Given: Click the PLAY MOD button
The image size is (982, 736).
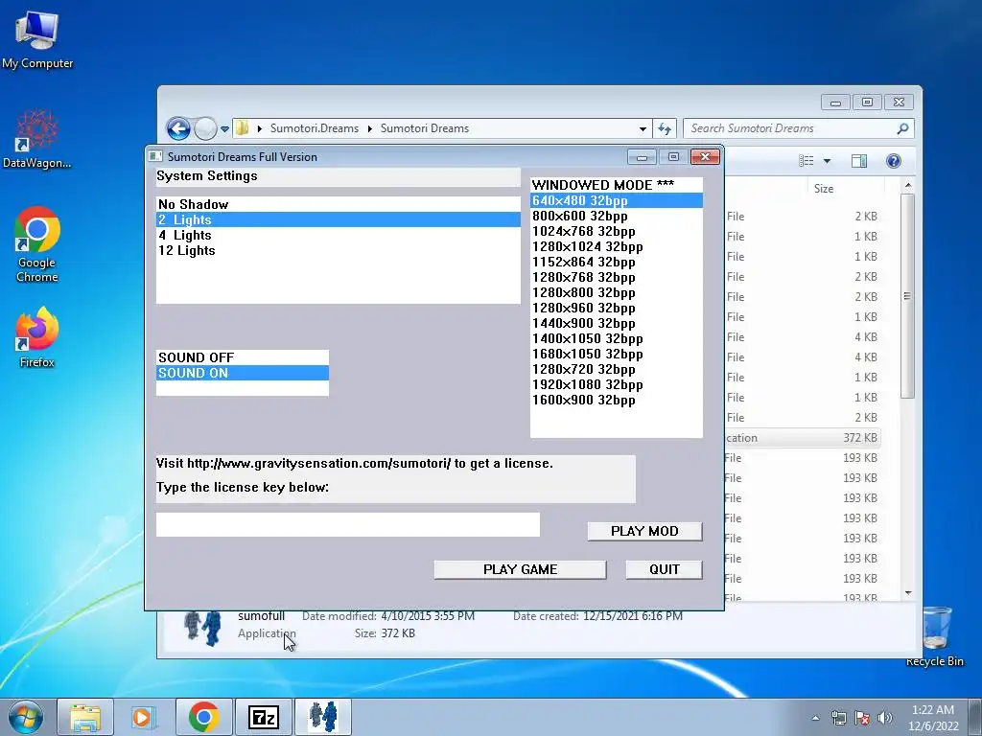Looking at the screenshot, I should click(644, 531).
